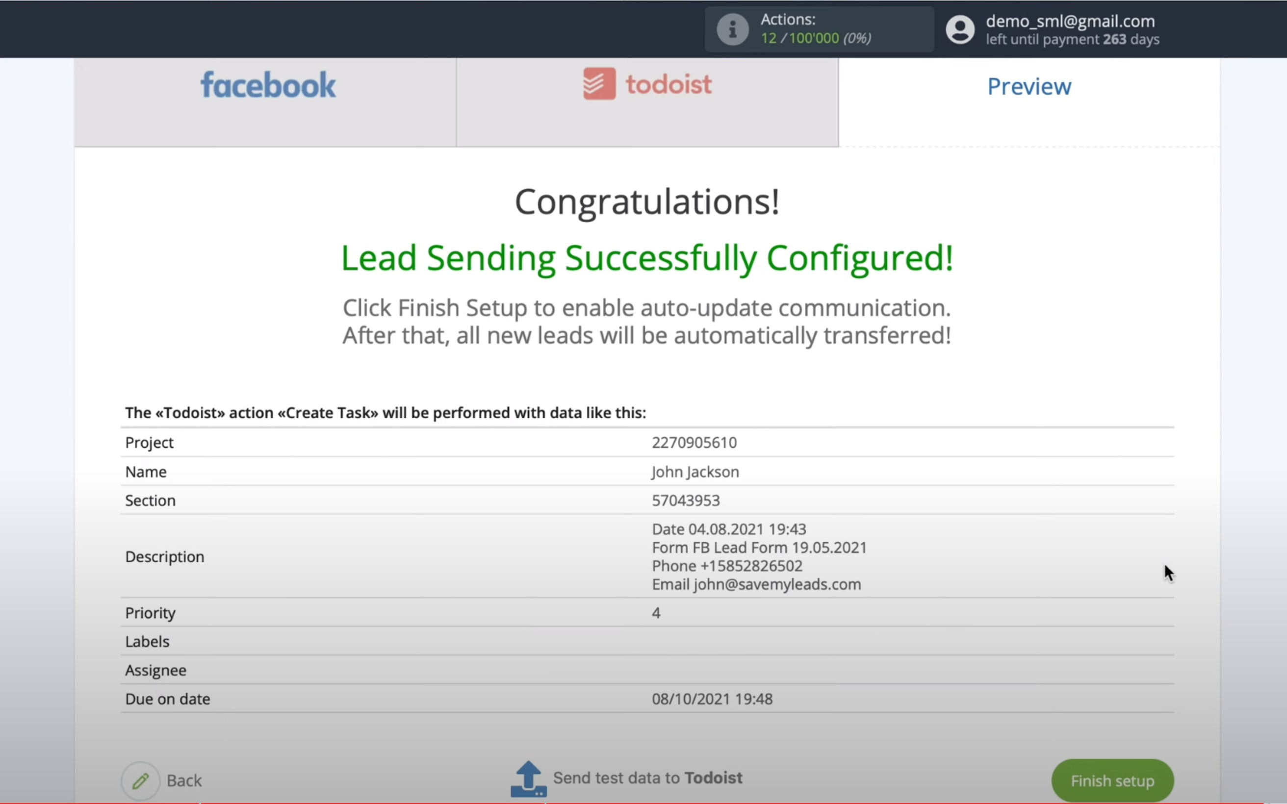This screenshot has width=1287, height=804.
Task: Click the Back arrow pencil icon
Action: tap(141, 779)
